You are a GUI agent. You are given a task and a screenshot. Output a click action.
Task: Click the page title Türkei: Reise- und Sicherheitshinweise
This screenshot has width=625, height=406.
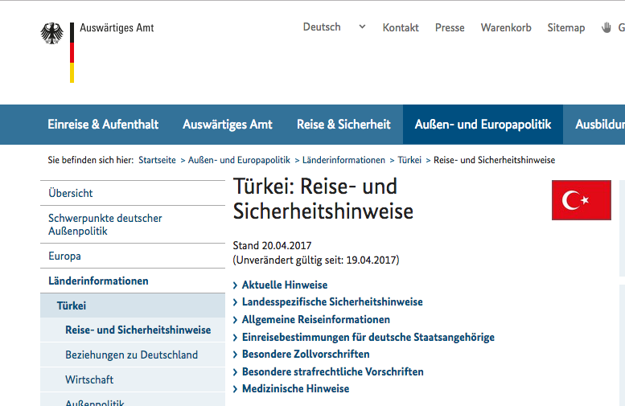coord(323,199)
